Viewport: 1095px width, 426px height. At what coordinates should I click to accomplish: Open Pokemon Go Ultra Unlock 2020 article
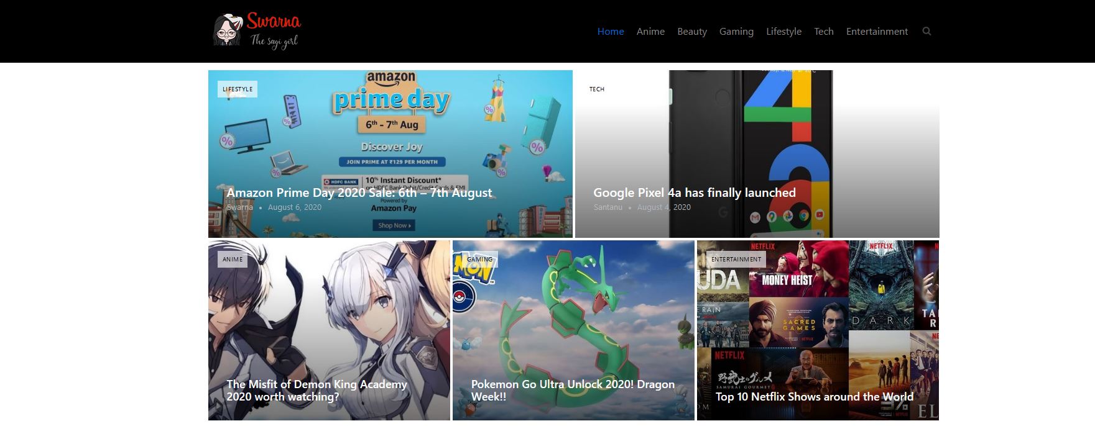(x=573, y=390)
